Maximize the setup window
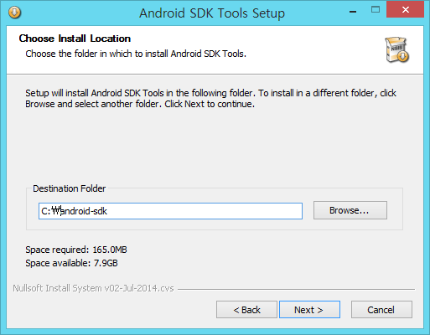 376,10
